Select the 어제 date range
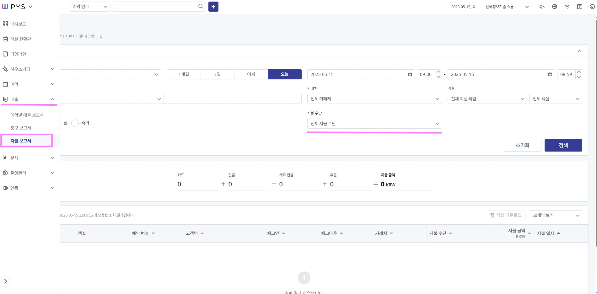This screenshot has height=294, width=597. 251,74
